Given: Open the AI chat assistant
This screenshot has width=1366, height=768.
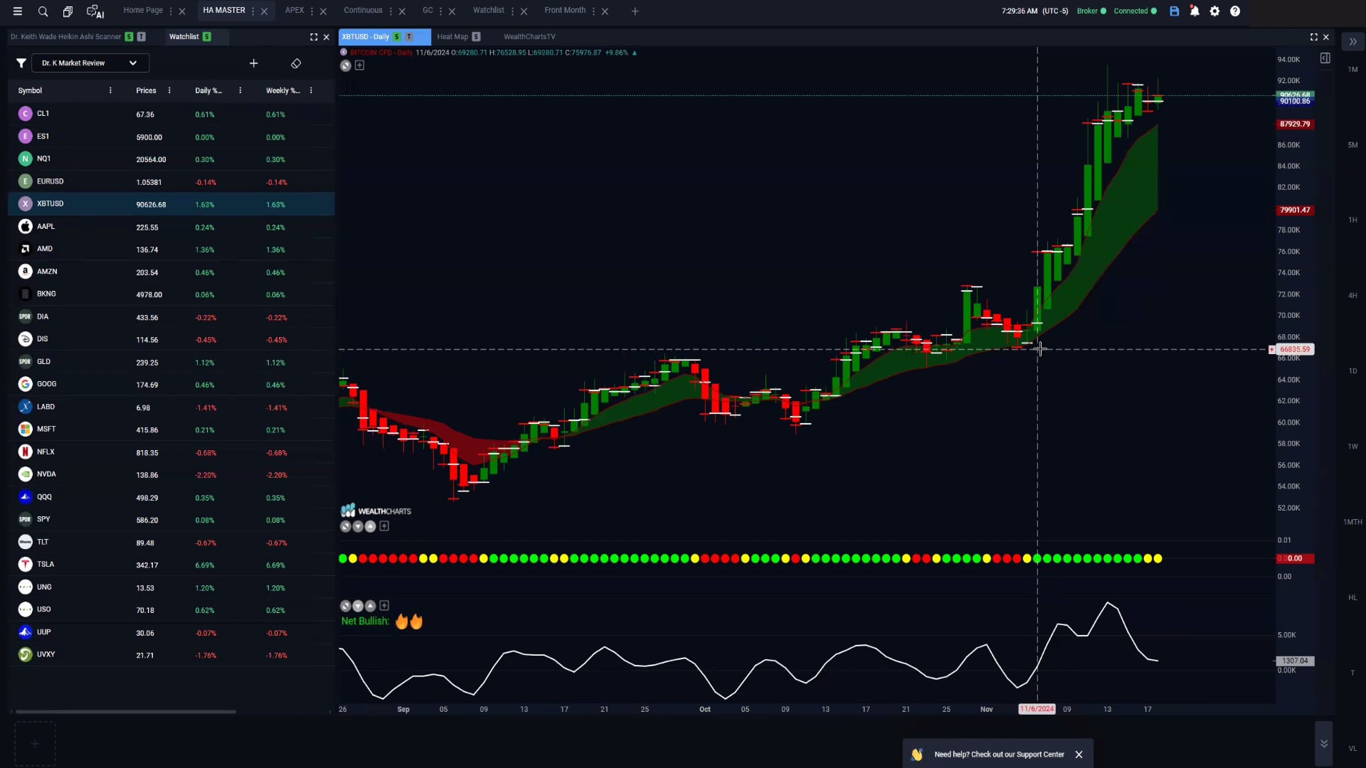Looking at the screenshot, I should point(95,11).
